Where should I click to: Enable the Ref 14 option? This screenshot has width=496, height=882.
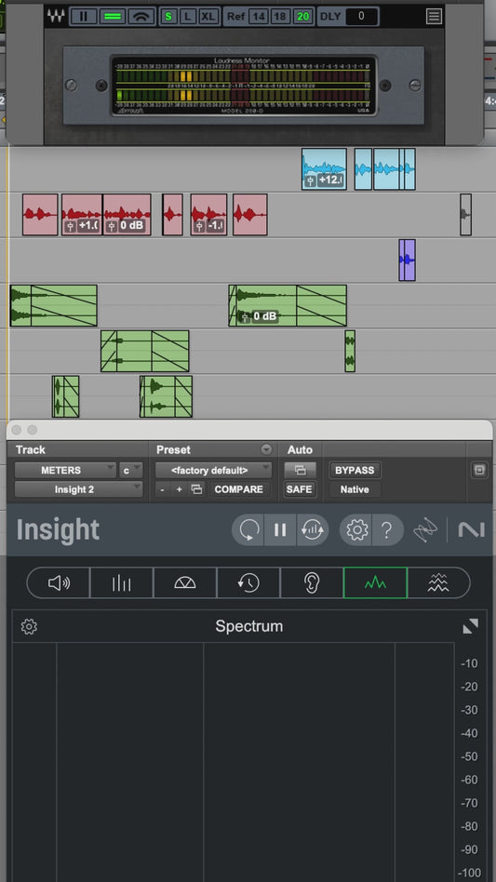pyautogui.click(x=258, y=17)
